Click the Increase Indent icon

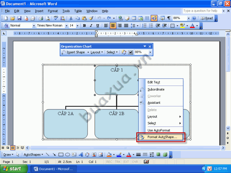pos(164,26)
